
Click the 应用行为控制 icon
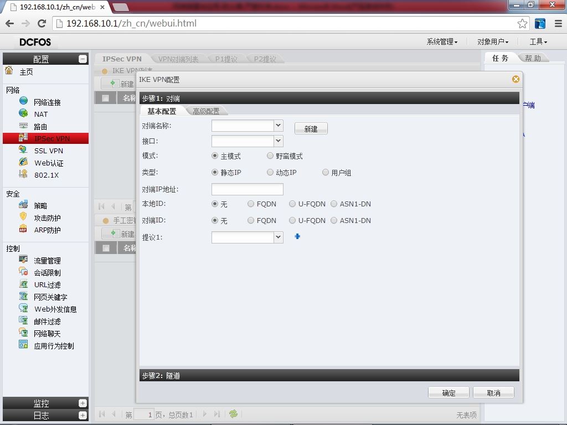(x=23, y=345)
